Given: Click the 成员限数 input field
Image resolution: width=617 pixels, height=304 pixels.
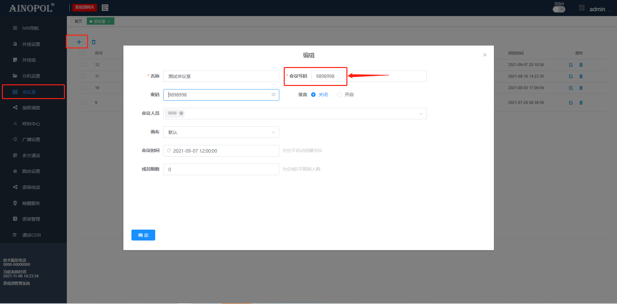Looking at the screenshot, I should point(221,169).
